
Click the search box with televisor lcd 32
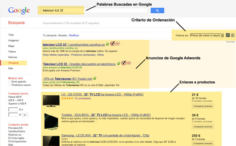click(x=94, y=11)
